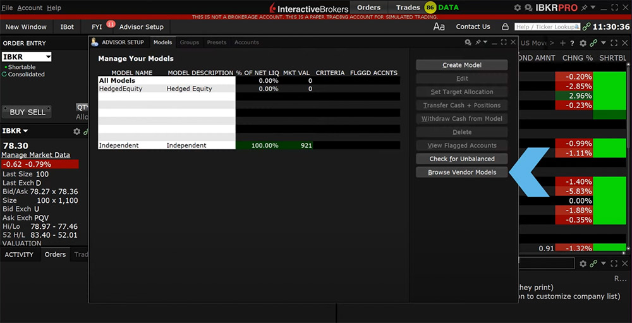Click the plus icon in US Movers panel

562,43
